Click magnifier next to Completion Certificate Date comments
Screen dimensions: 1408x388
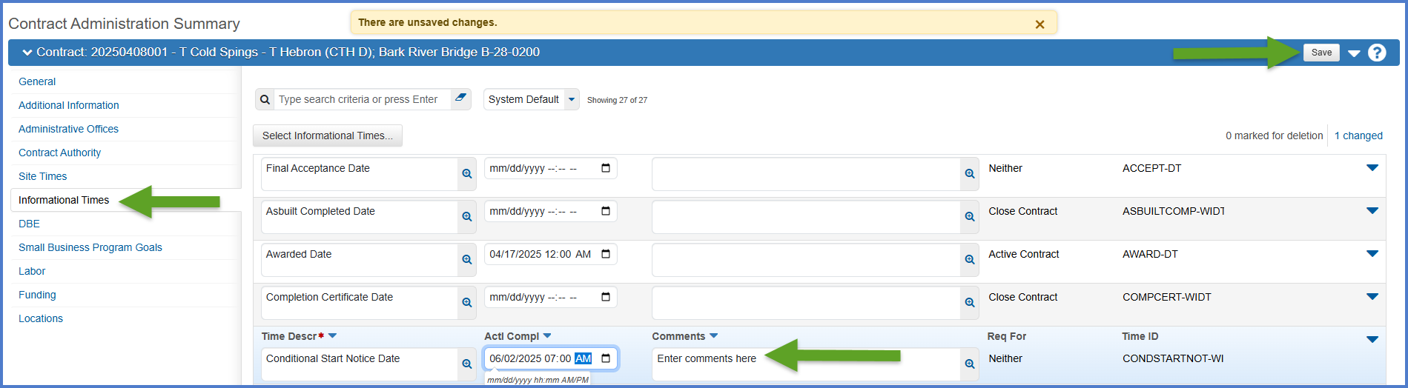point(969,303)
